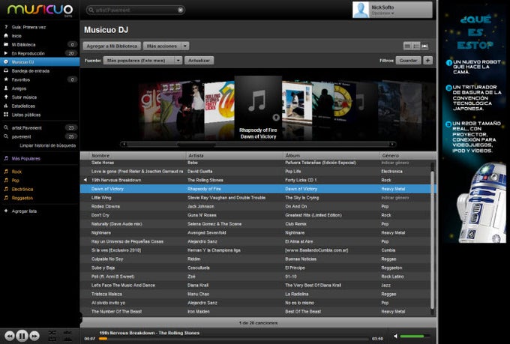Click the Subir música upload arrow icon
This screenshot has height=344, width=510.
point(6,97)
